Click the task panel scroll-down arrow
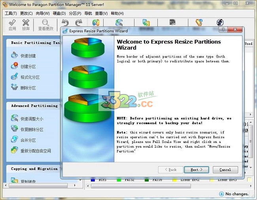 tap(80, 180)
